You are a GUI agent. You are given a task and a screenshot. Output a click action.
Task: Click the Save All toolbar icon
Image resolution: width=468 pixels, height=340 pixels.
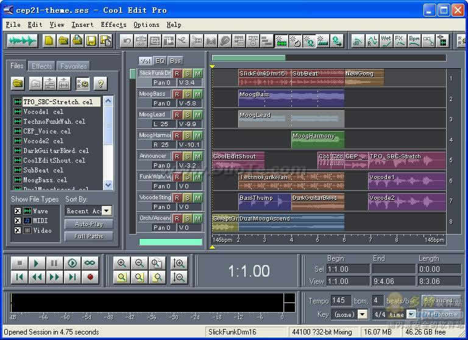point(105,41)
